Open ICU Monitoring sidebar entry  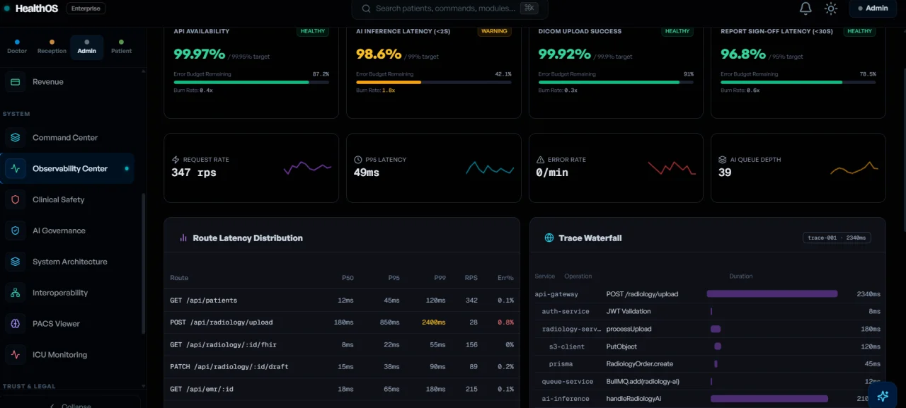(x=67, y=355)
